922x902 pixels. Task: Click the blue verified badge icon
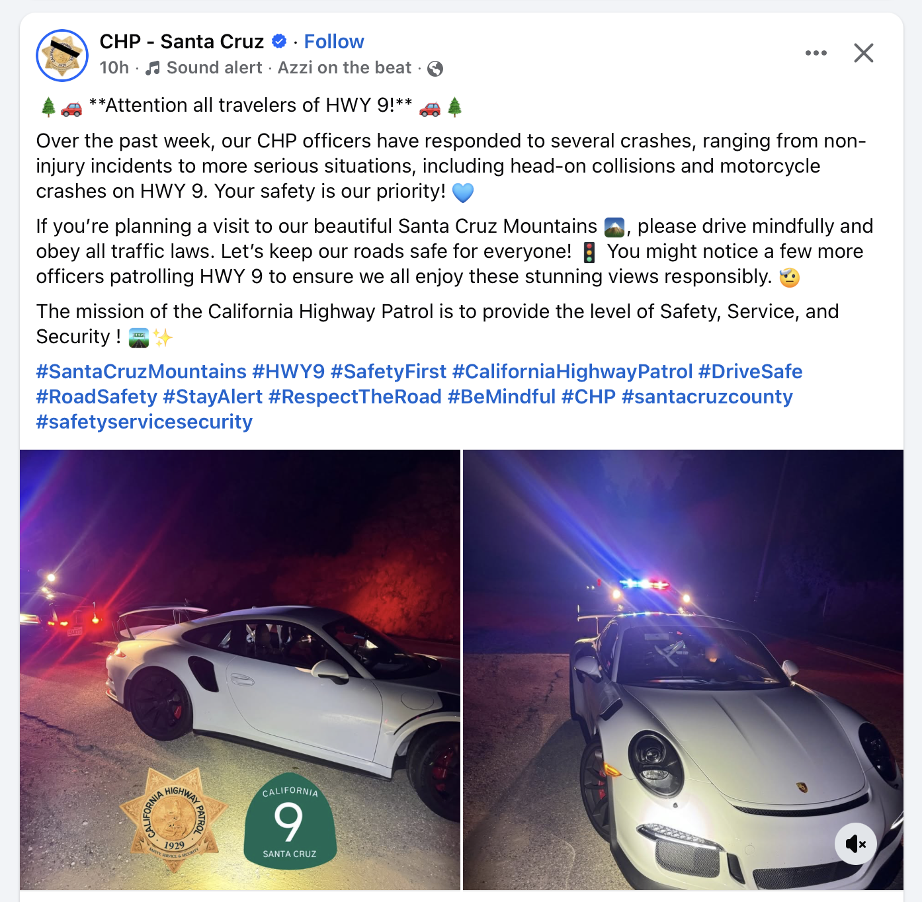279,42
